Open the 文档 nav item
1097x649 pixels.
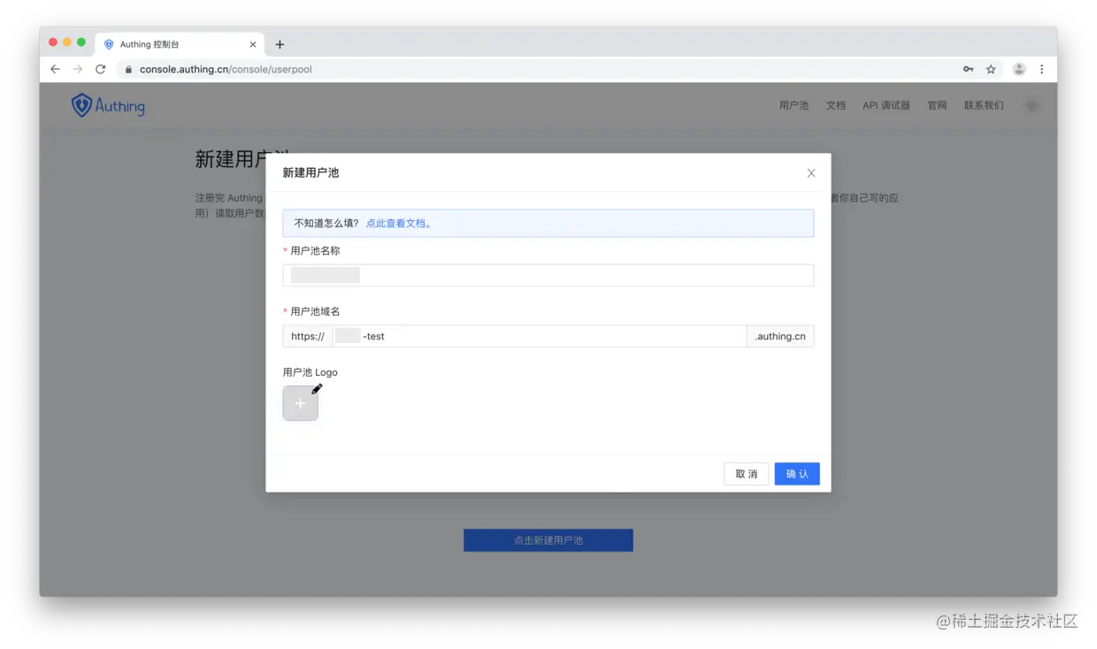pos(836,105)
